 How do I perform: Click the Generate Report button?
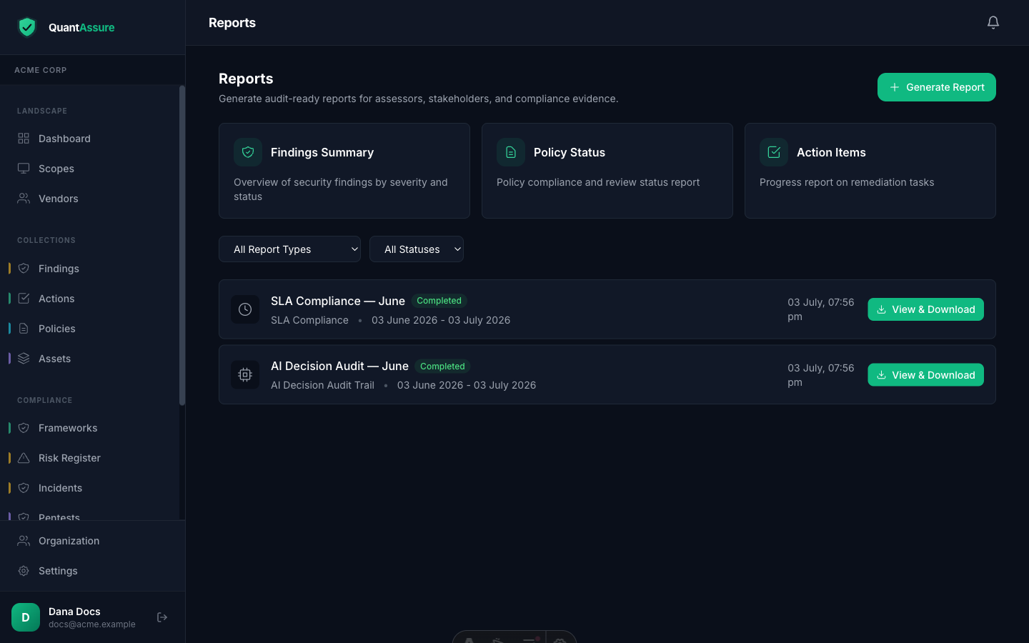tap(937, 87)
